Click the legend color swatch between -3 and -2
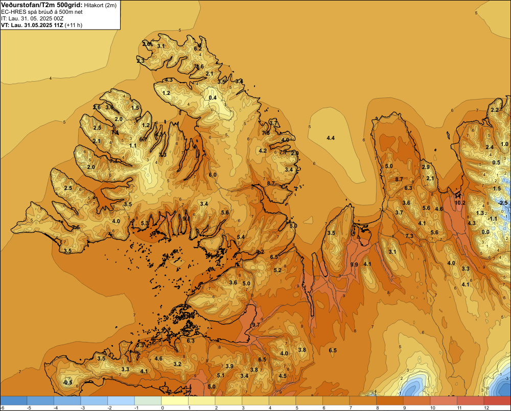This screenshot has width=511, height=411. [x=94, y=400]
